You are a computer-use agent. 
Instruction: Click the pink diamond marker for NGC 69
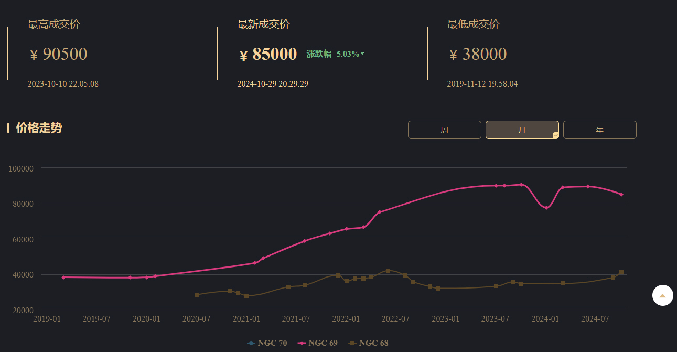coord(302,343)
